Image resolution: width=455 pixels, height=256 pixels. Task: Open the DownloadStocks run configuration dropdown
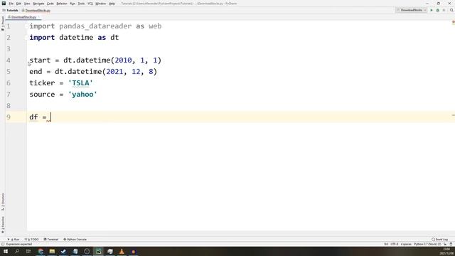412,10
